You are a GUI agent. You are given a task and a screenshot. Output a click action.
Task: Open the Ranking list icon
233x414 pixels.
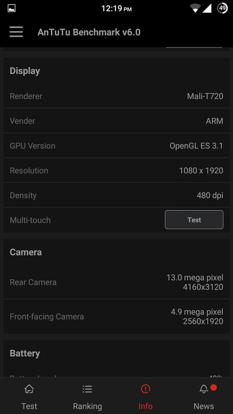[x=87, y=389]
